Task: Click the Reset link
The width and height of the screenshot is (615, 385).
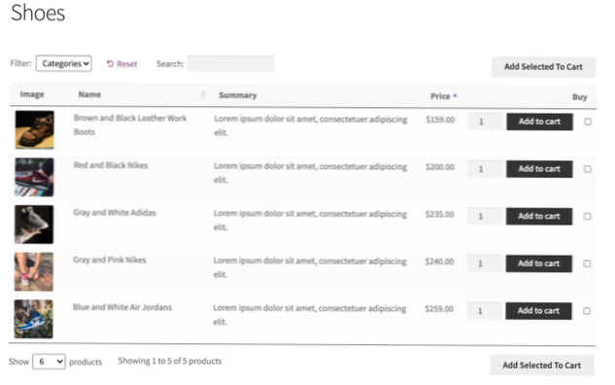Action: (122, 63)
